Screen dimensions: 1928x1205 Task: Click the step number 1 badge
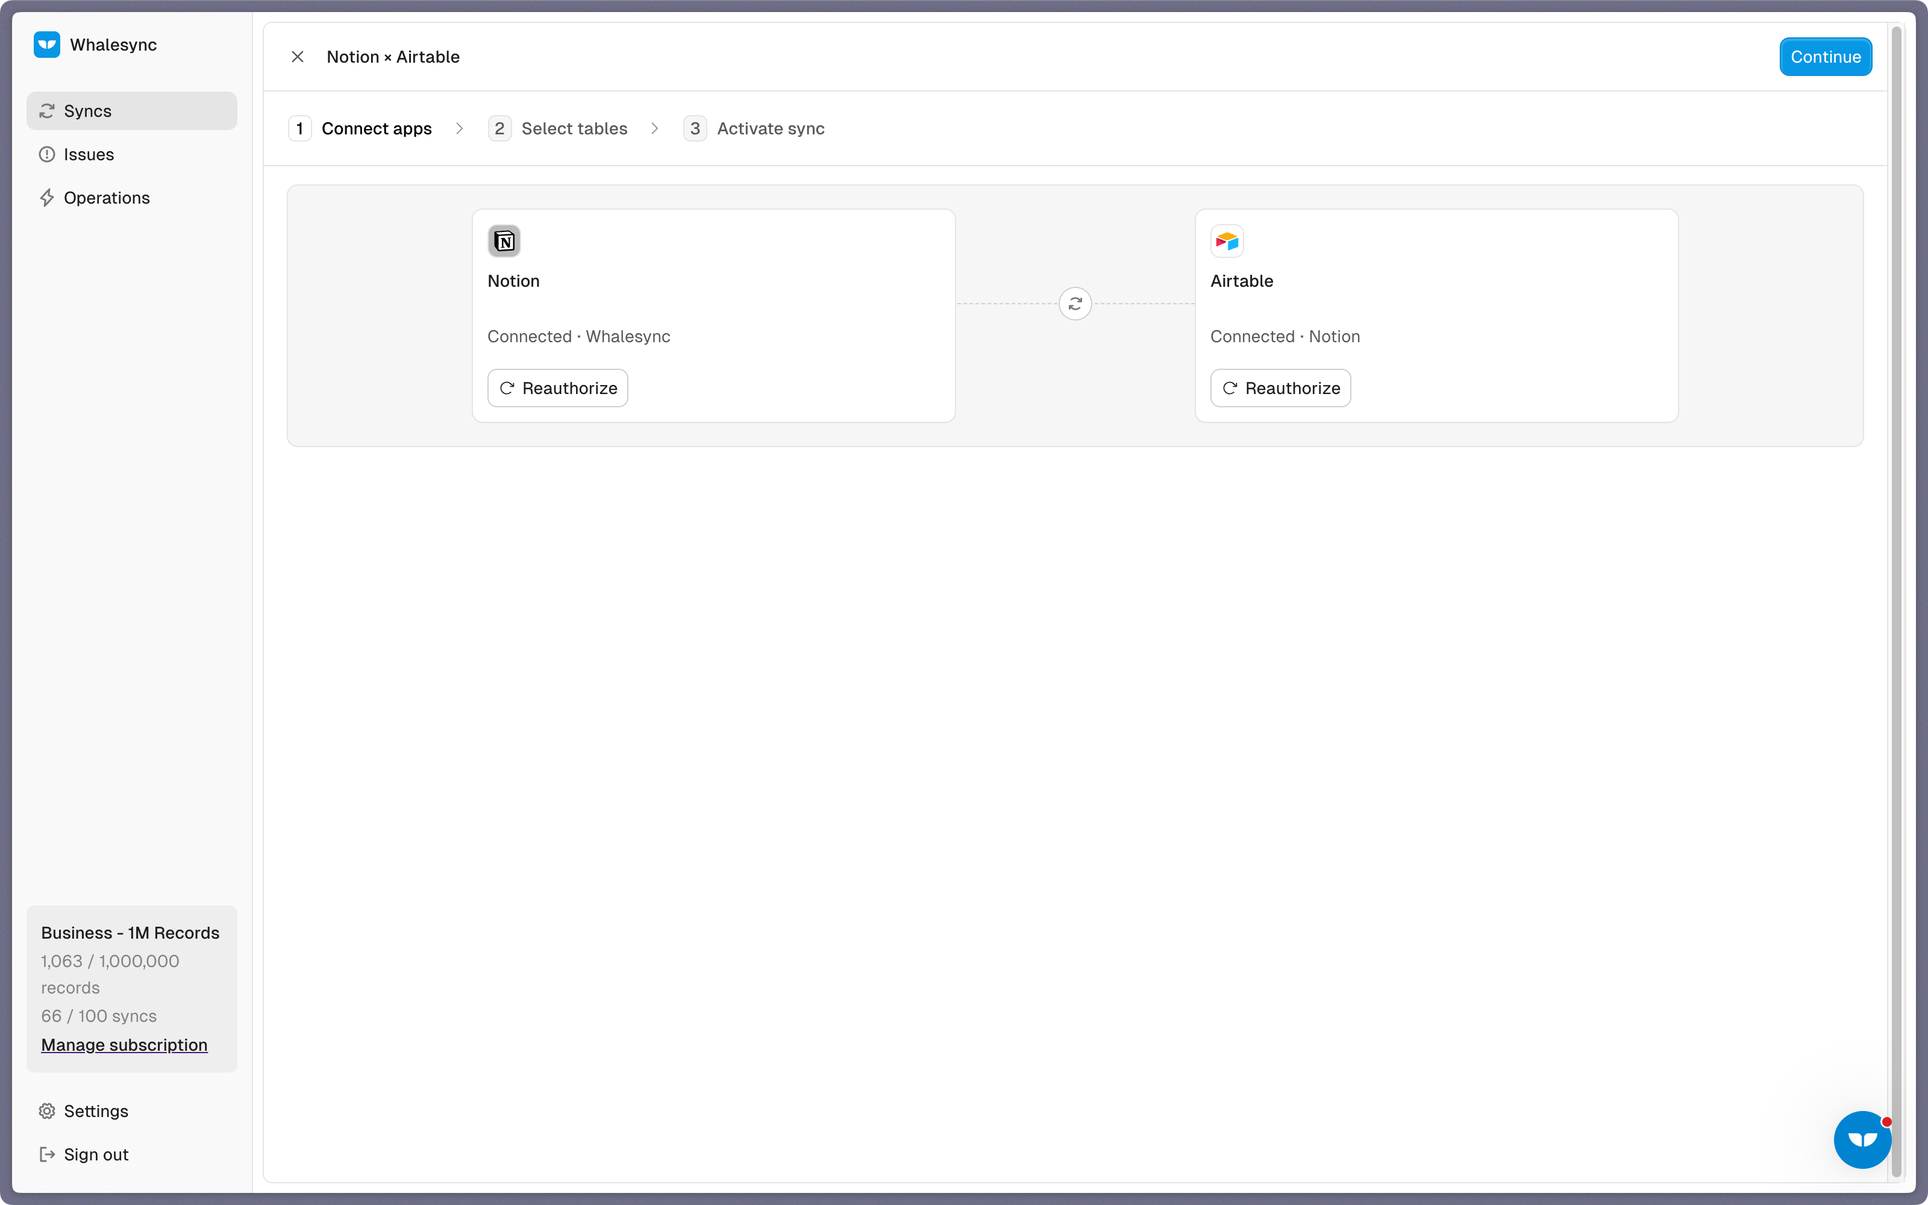[299, 128]
